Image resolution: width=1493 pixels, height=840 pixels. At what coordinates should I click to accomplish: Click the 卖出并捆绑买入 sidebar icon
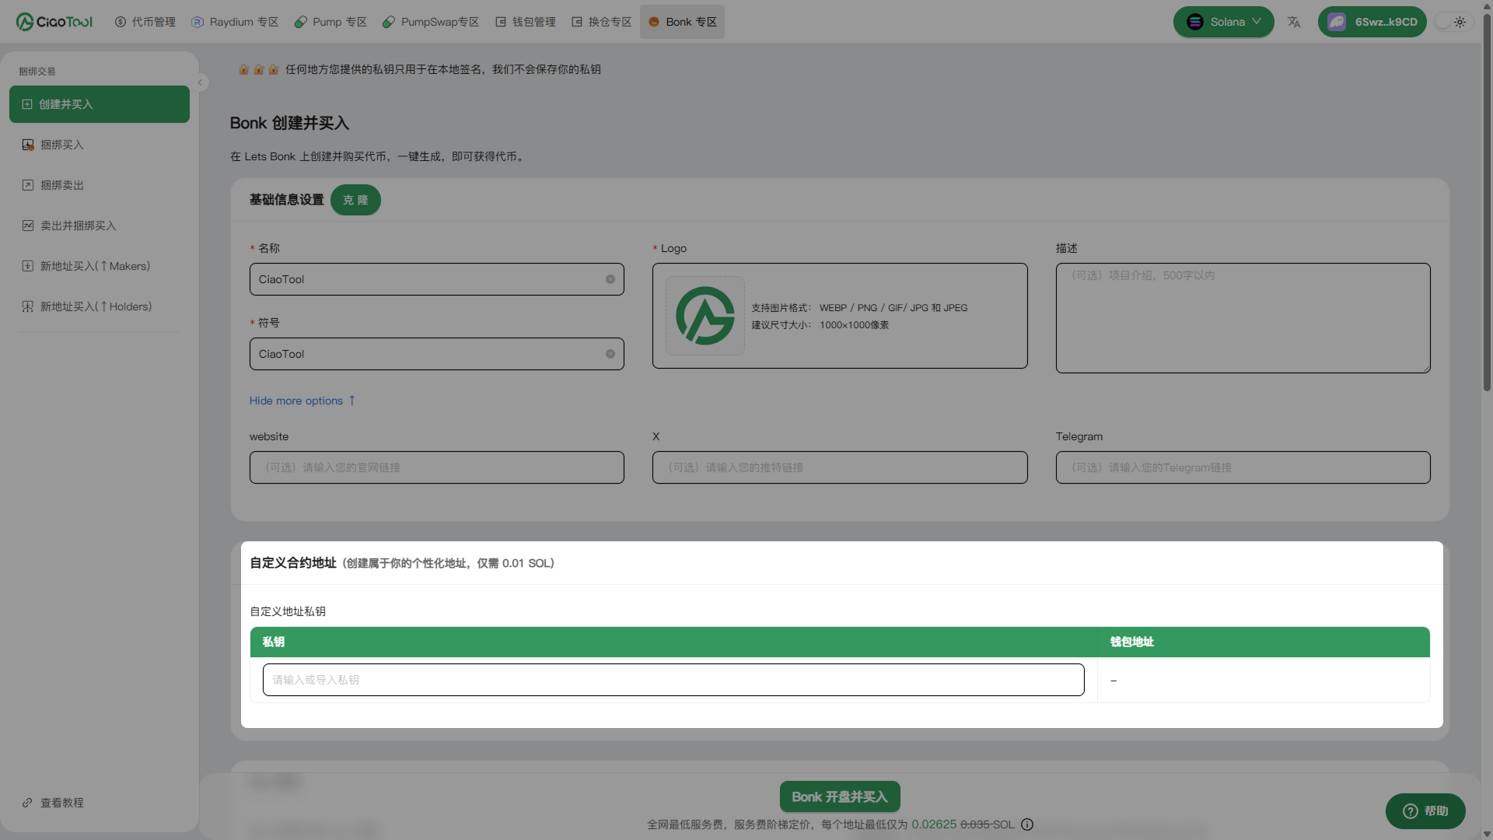pyautogui.click(x=27, y=226)
